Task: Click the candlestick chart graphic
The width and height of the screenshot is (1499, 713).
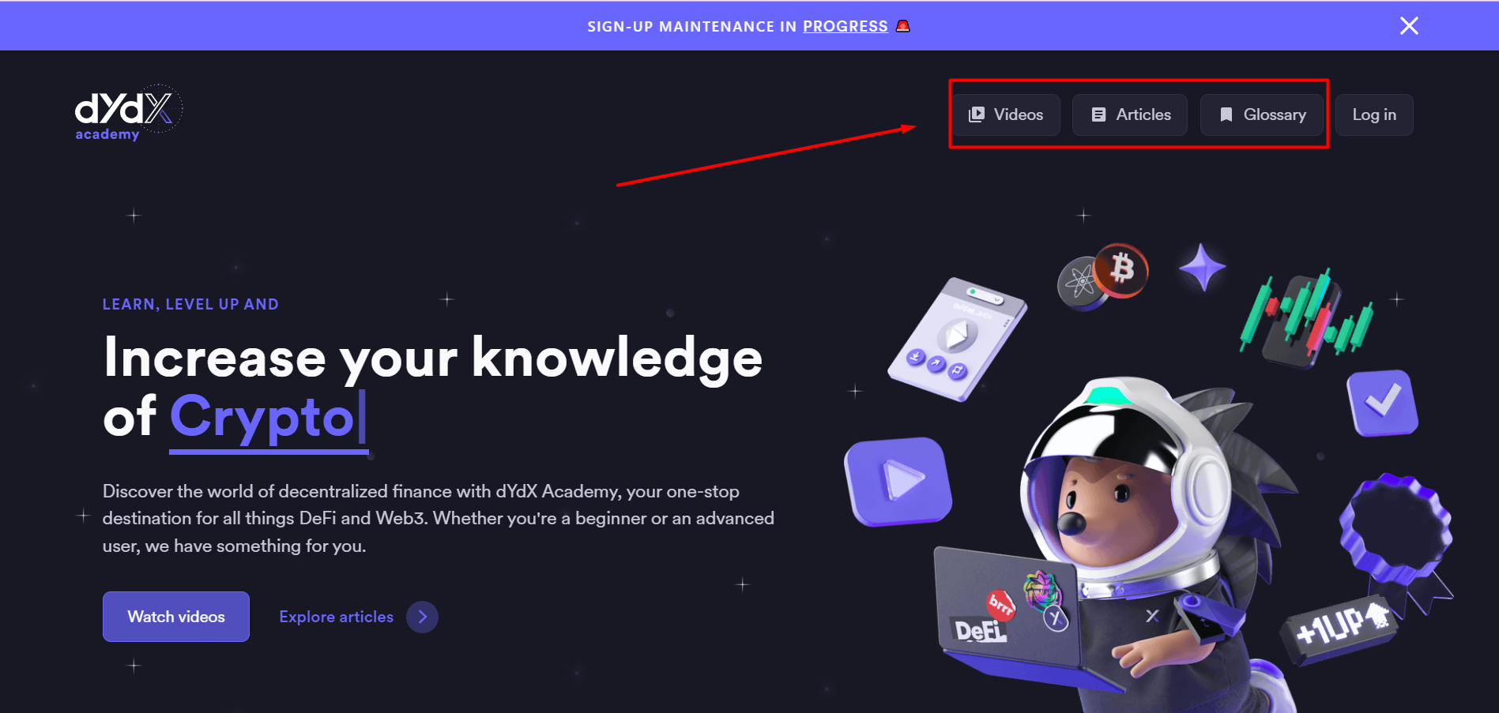Action: click(x=1307, y=318)
